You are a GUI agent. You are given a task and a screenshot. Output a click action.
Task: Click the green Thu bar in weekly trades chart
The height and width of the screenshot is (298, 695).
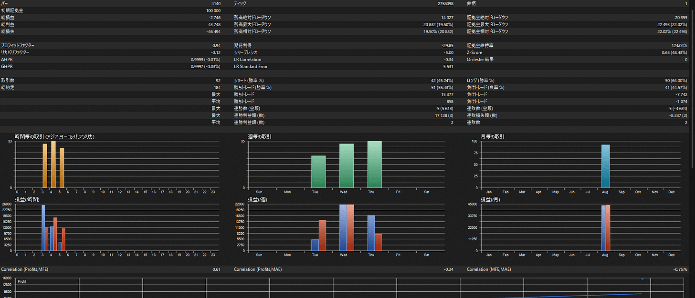tap(375, 164)
